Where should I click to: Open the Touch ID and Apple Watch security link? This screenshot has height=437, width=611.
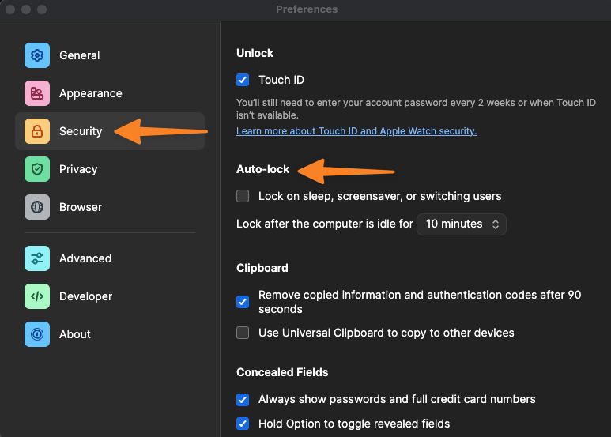[x=356, y=131]
